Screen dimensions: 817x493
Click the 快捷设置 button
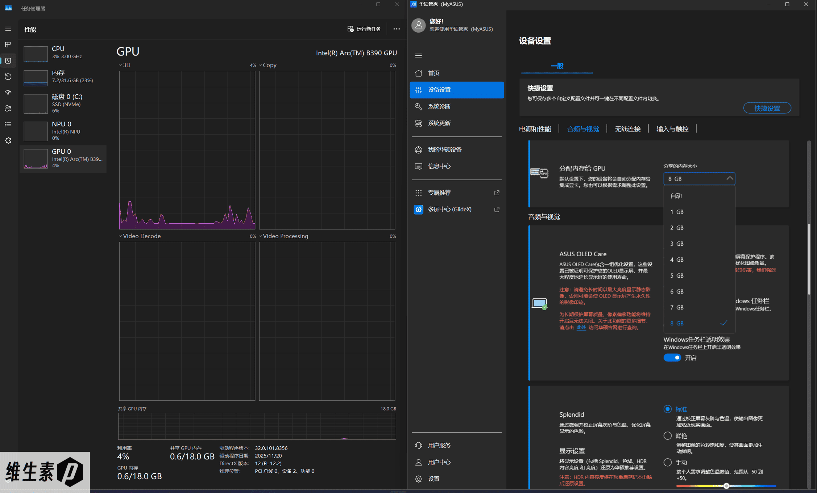[767, 108]
